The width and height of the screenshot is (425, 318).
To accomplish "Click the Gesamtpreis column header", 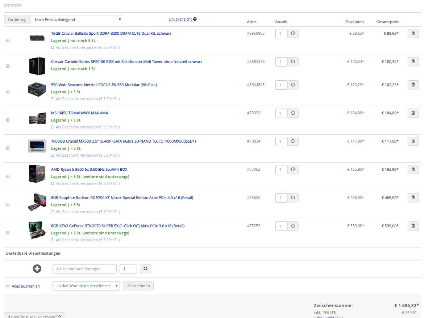I will tap(387, 22).
